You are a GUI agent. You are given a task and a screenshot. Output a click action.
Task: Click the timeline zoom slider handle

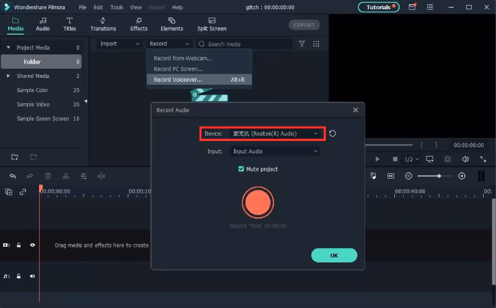(x=439, y=176)
